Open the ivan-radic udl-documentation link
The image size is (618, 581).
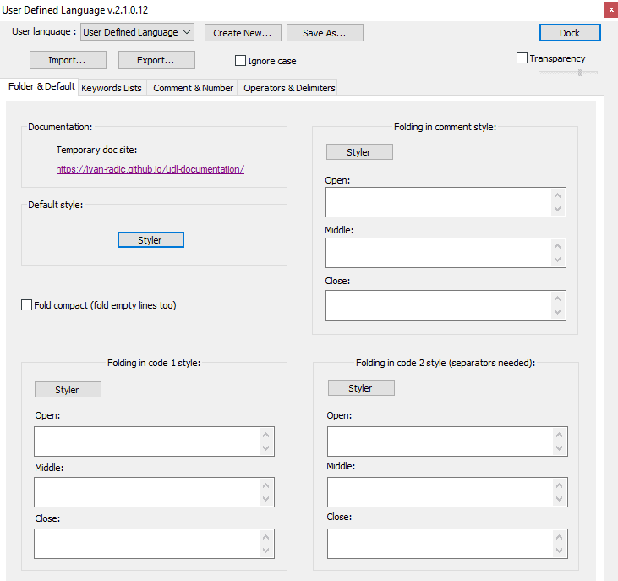point(150,169)
